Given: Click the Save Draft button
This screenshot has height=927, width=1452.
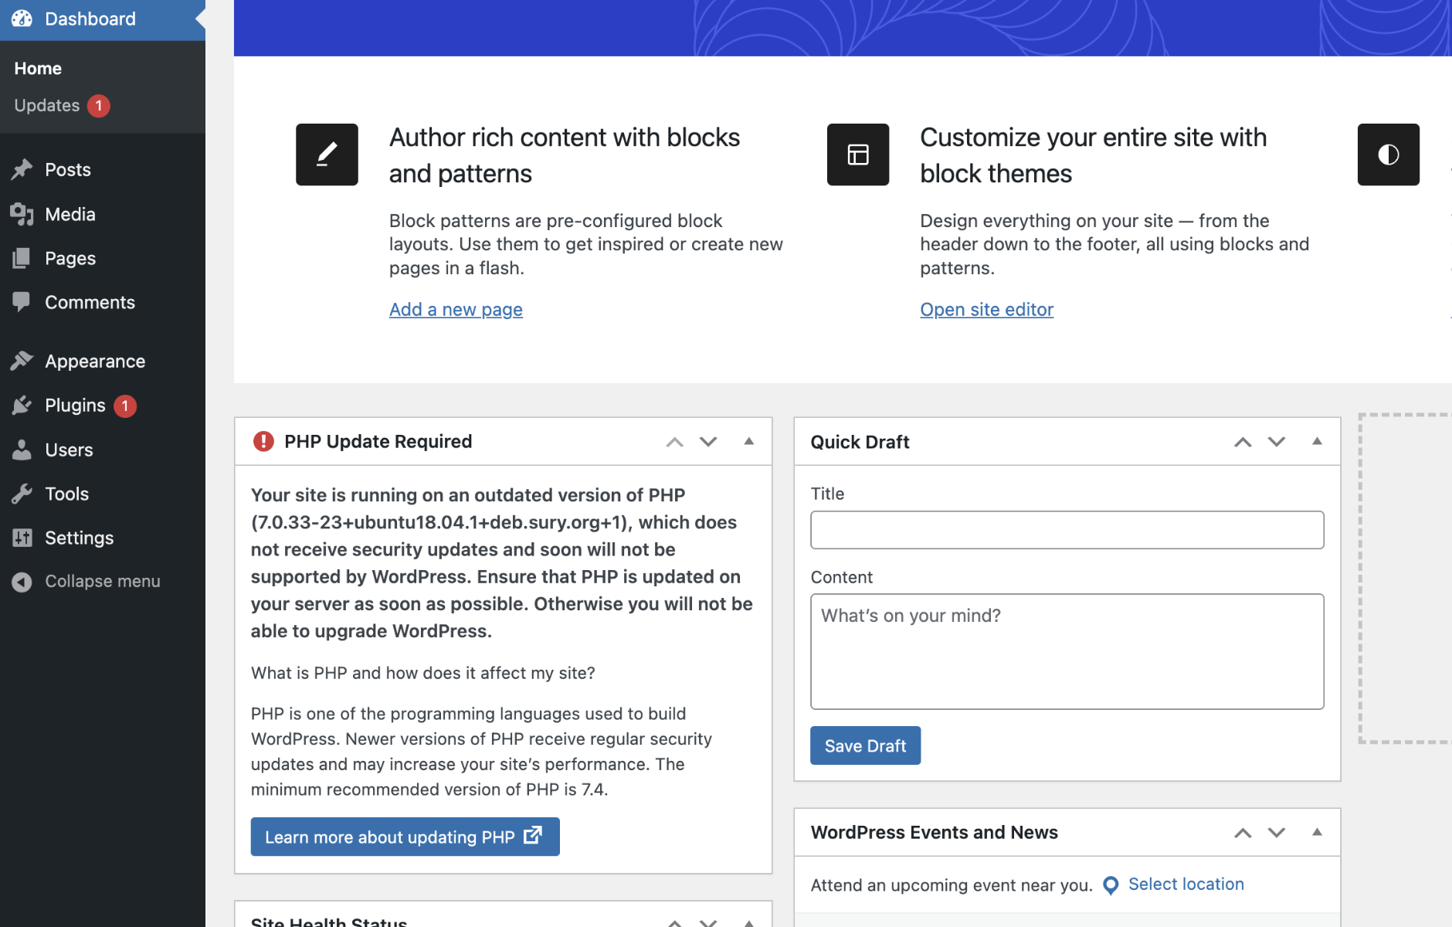Looking at the screenshot, I should [865, 745].
